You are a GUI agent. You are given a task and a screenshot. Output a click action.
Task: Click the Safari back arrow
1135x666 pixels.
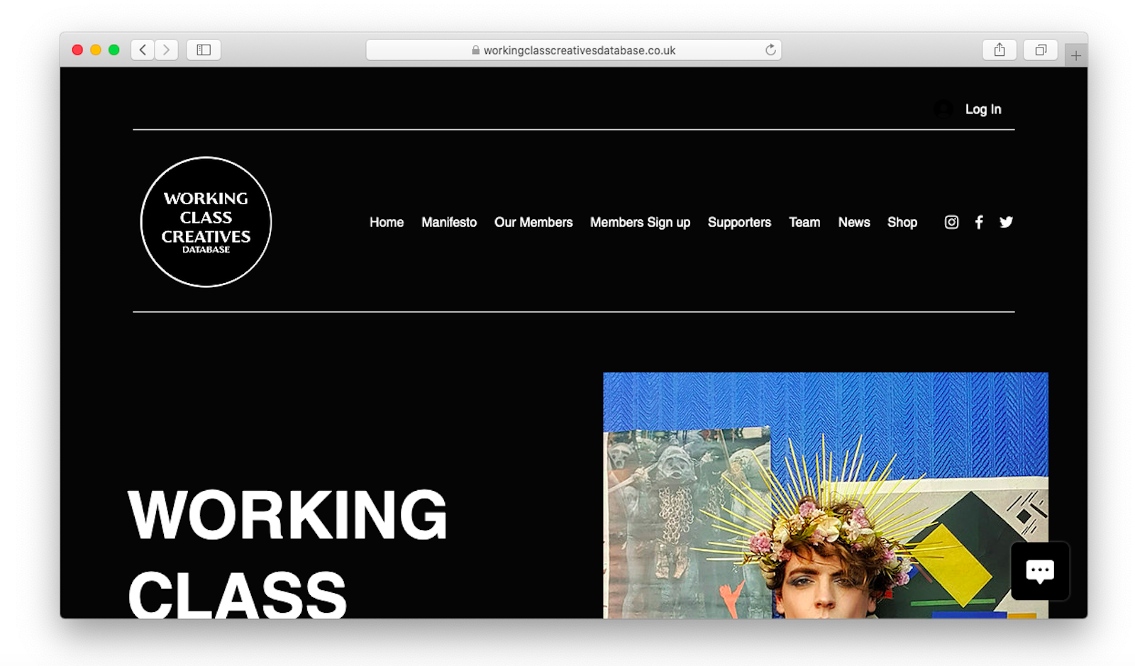tap(143, 50)
